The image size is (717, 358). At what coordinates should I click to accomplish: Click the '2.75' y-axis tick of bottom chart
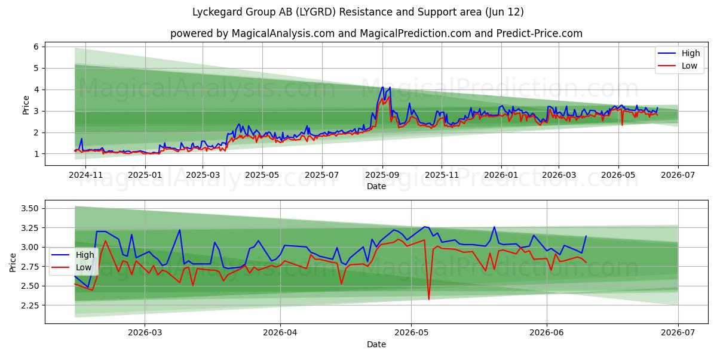(30, 267)
